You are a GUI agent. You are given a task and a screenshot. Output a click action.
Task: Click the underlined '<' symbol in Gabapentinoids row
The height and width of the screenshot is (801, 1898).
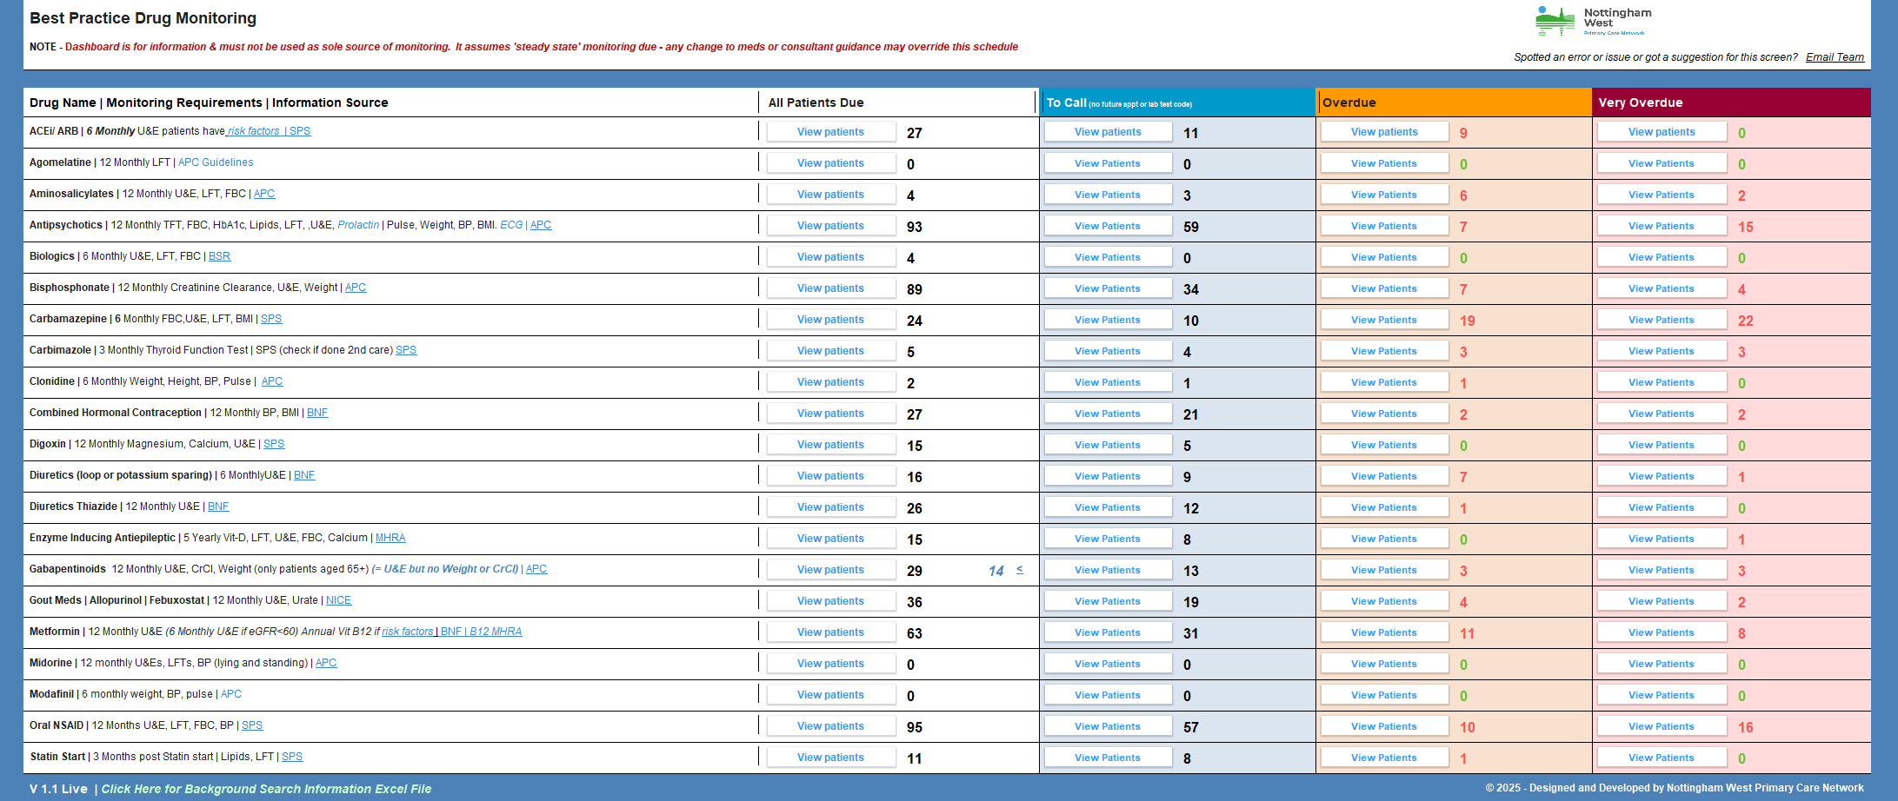point(1019,570)
